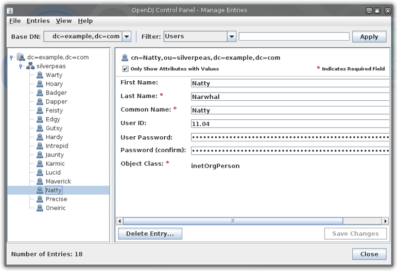
Task: Click the person icon beside Intrepid
Action: 40,146
